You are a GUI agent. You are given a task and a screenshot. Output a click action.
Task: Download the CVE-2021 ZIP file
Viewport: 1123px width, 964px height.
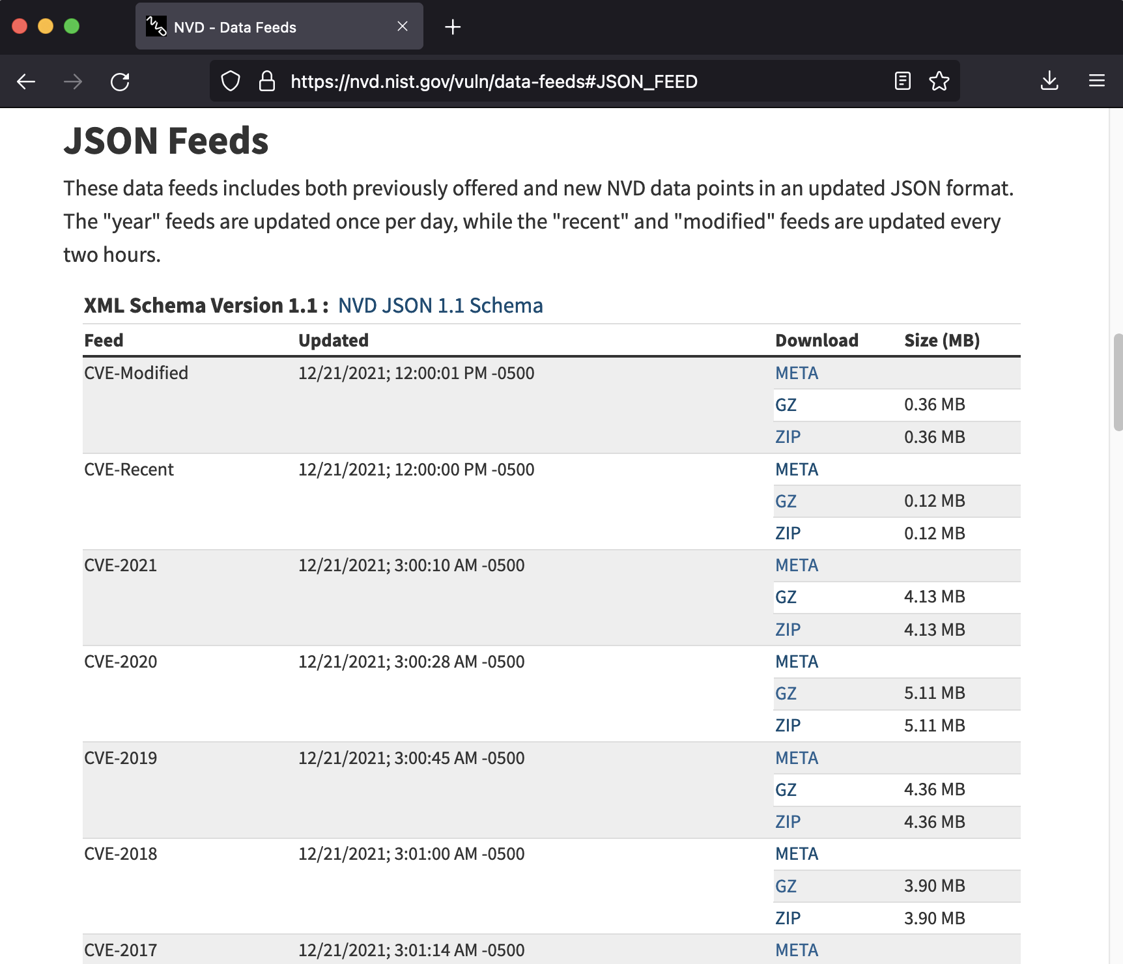point(788,630)
